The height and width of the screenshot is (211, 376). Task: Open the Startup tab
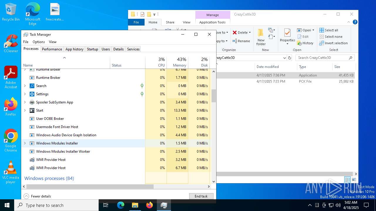click(93, 49)
